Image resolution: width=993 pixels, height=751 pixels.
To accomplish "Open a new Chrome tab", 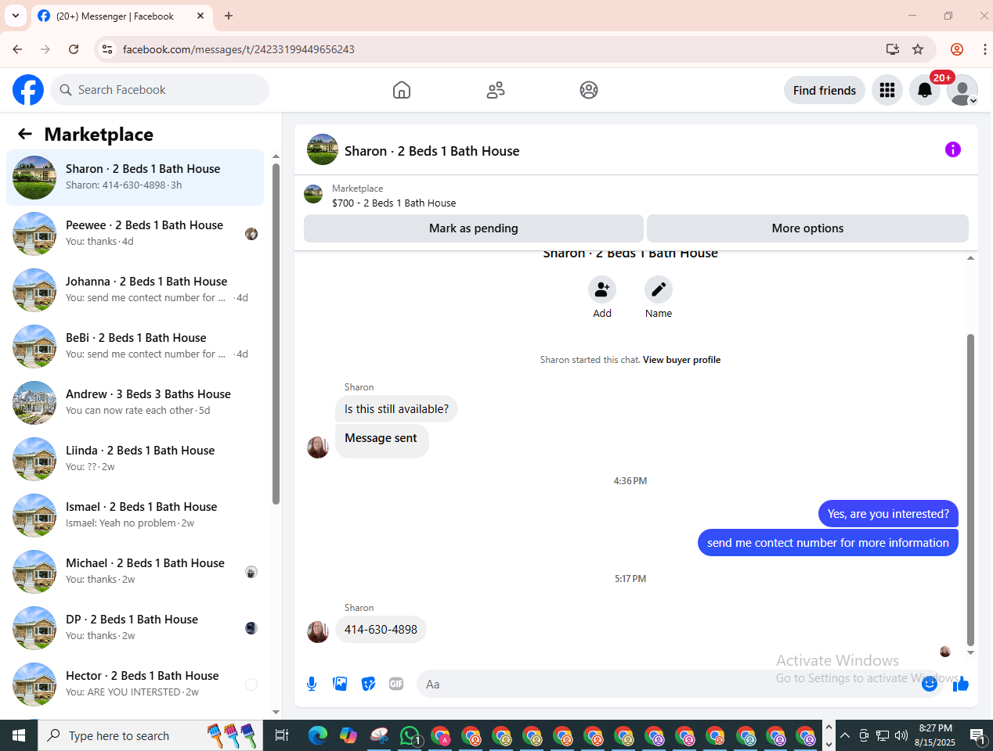I will pyautogui.click(x=229, y=16).
